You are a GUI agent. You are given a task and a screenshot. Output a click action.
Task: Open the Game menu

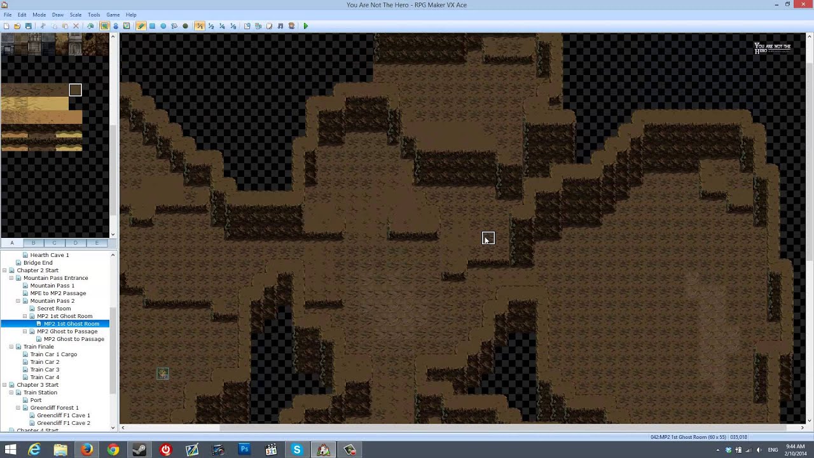[x=113, y=15]
